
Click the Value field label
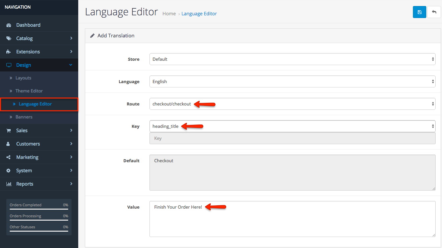[x=133, y=207]
